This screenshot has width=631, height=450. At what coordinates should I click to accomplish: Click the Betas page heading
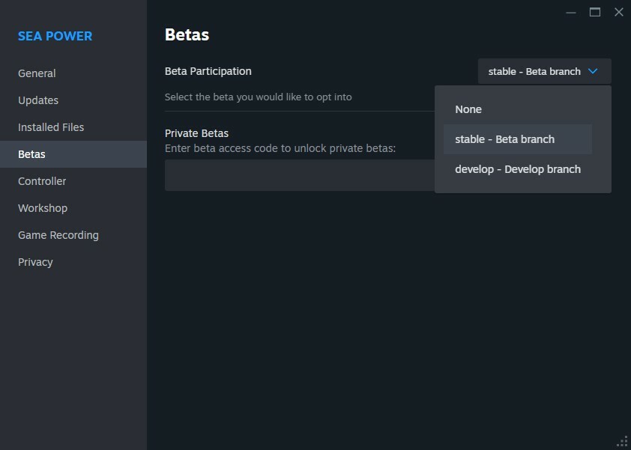coord(187,34)
